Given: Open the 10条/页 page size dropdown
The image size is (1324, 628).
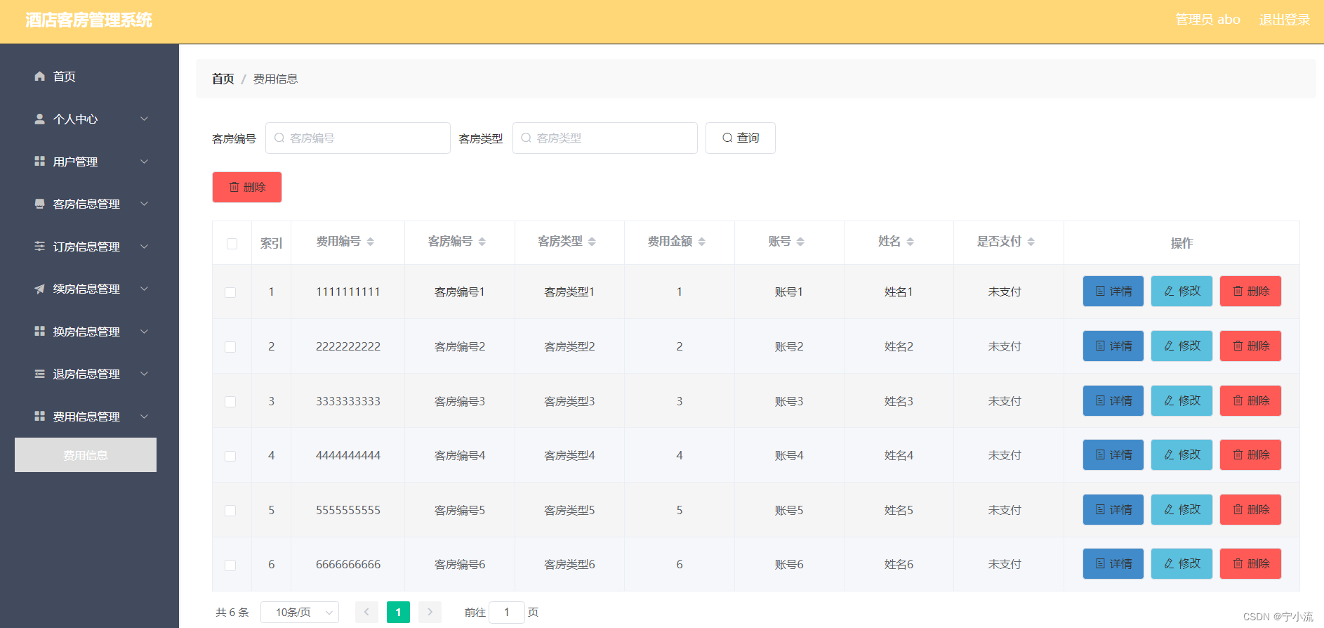Looking at the screenshot, I should point(300,613).
